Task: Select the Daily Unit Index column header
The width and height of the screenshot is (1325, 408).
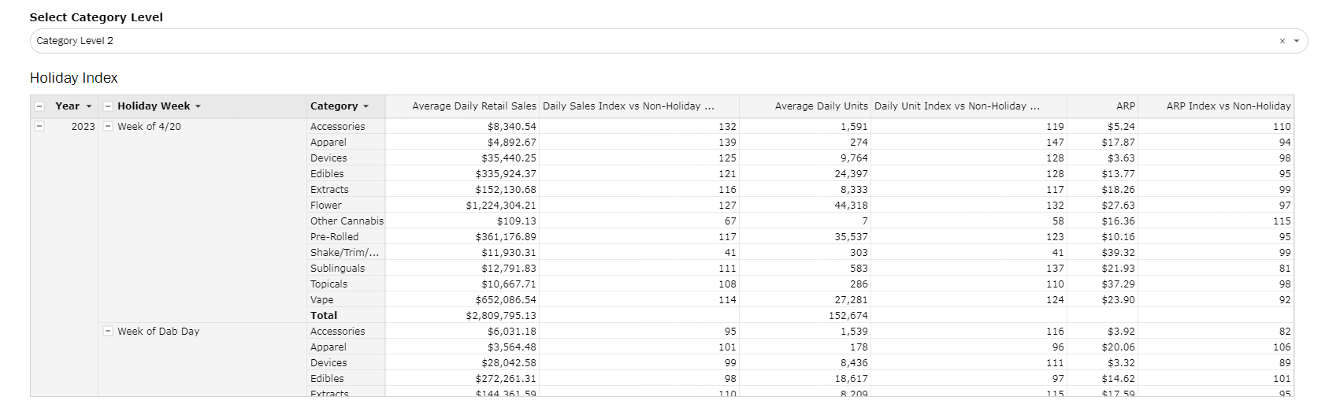Action: (x=956, y=106)
